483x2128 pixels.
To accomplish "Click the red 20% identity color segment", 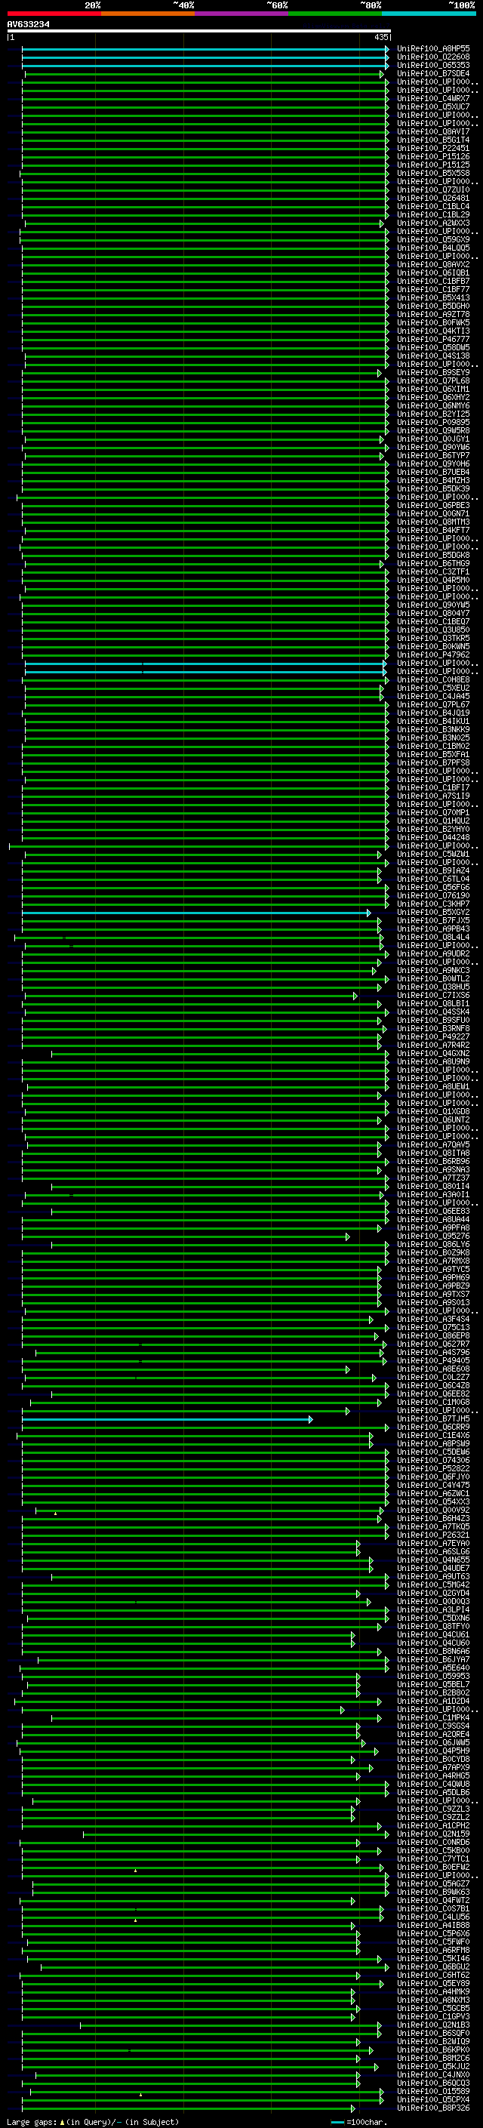I will (x=54, y=14).
